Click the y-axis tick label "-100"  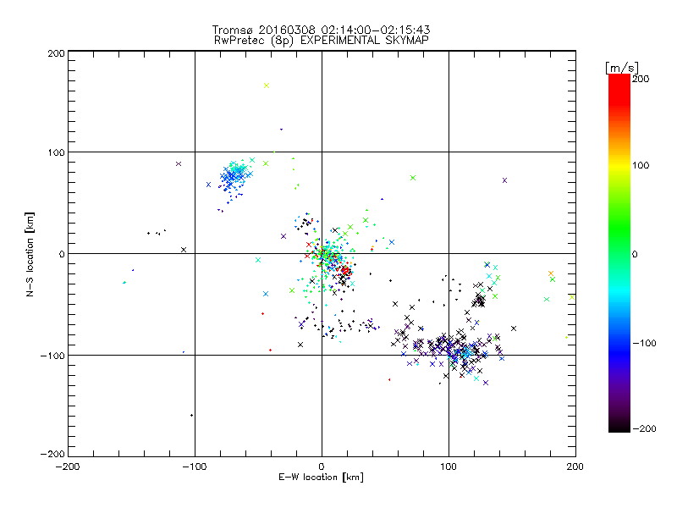click(52, 356)
